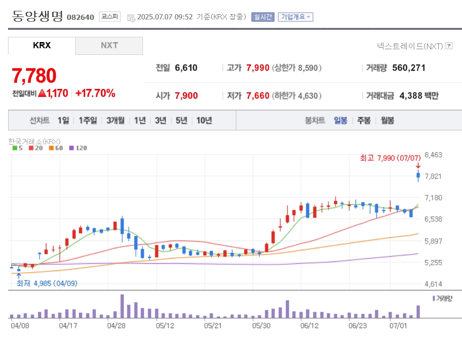Viewport: 462px width, 339px height.
Task: Click the 상한가 8,590 upper limit text
Action: [296, 68]
